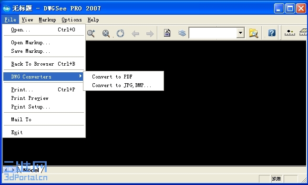Select Convert to JPG, BMP...
The width and height of the screenshot is (308, 185).
pos(123,85)
